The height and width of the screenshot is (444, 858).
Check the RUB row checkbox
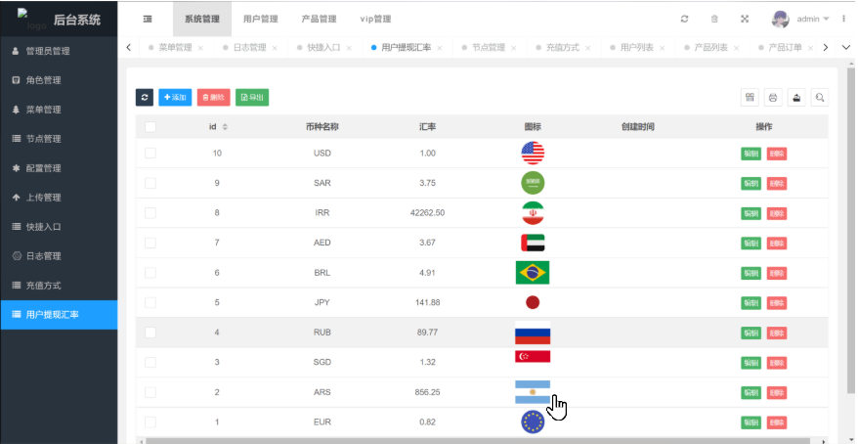click(150, 333)
